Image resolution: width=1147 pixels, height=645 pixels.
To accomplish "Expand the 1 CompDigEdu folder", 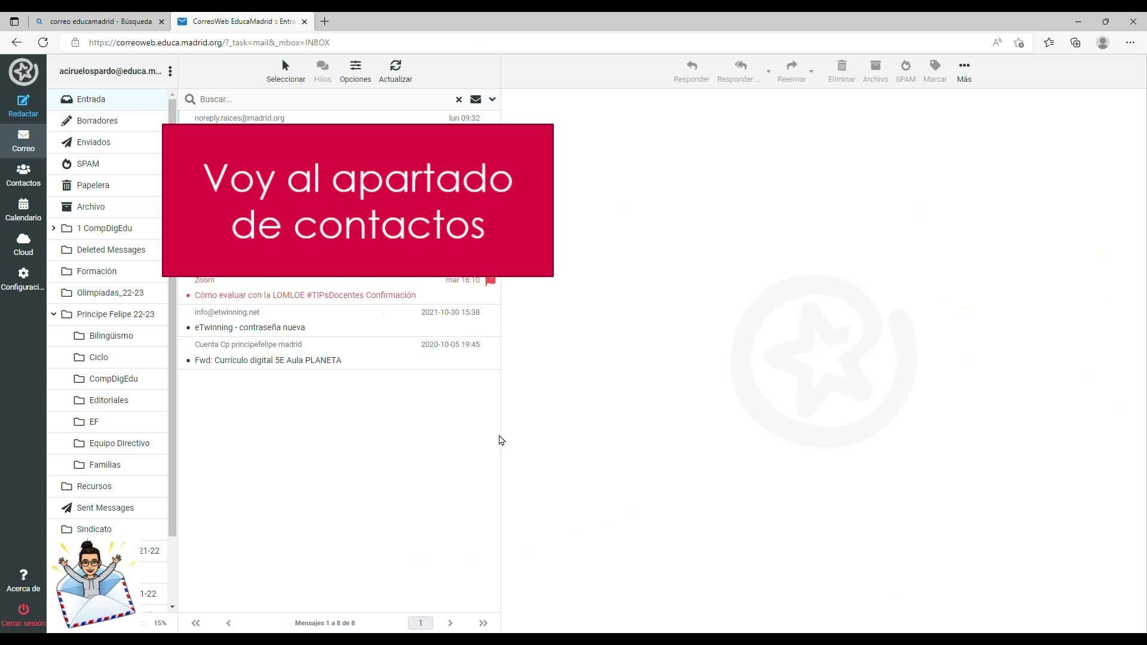I will pos(54,228).
